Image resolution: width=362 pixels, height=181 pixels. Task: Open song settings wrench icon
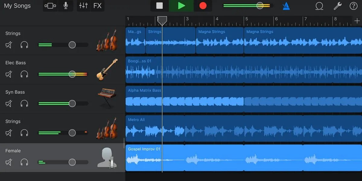click(x=337, y=6)
